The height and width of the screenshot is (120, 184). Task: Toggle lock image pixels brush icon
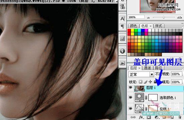click(146, 82)
